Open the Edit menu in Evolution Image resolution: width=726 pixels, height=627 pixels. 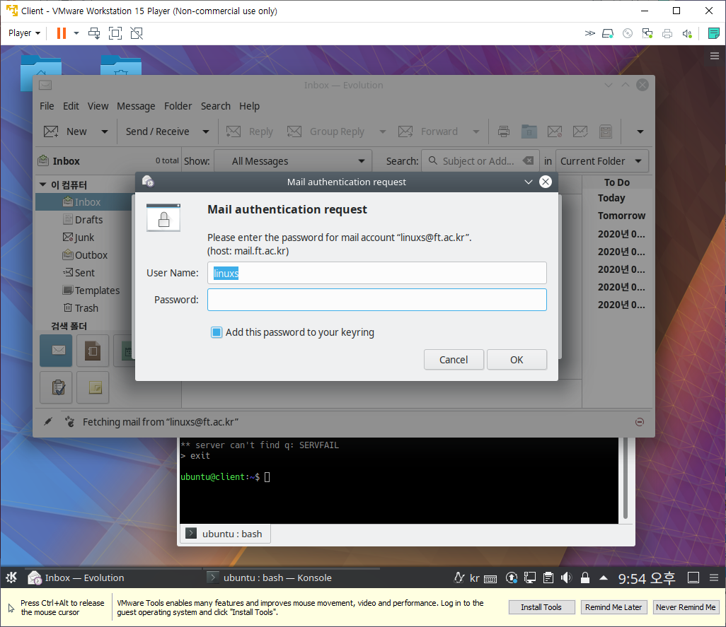71,106
